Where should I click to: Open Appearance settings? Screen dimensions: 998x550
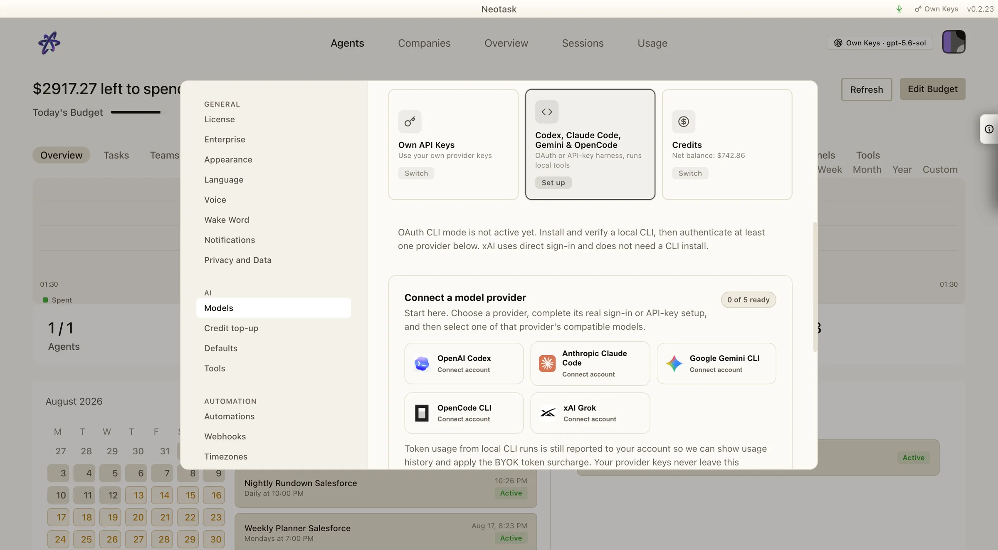point(274,160)
